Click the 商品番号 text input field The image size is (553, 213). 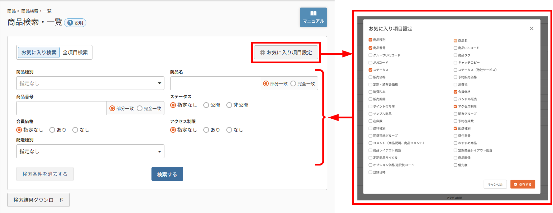61,108
